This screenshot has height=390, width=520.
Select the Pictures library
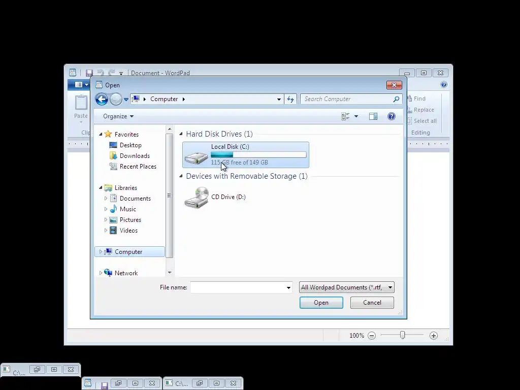(x=131, y=219)
